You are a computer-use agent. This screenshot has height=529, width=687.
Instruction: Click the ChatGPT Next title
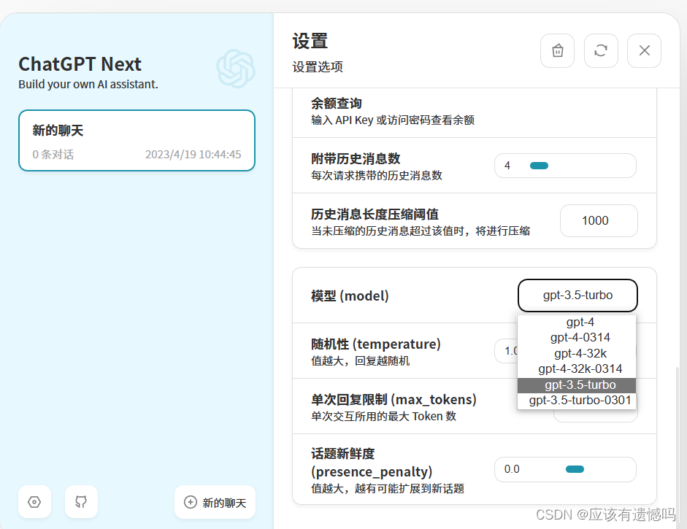click(80, 64)
